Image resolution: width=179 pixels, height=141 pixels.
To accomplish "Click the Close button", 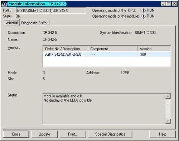I will 16,134.
